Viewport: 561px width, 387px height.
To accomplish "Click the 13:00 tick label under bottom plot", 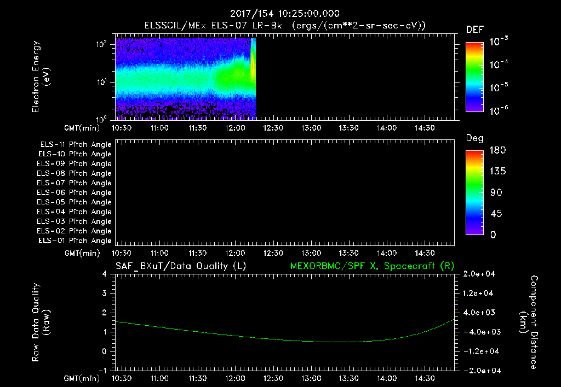I will tap(311, 378).
